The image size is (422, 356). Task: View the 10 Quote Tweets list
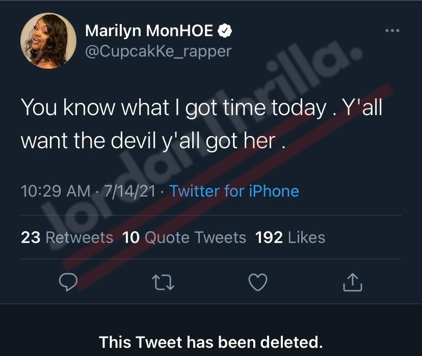(184, 238)
